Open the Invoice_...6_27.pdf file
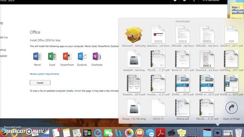The height and width of the screenshot is (137, 244). coord(158,83)
